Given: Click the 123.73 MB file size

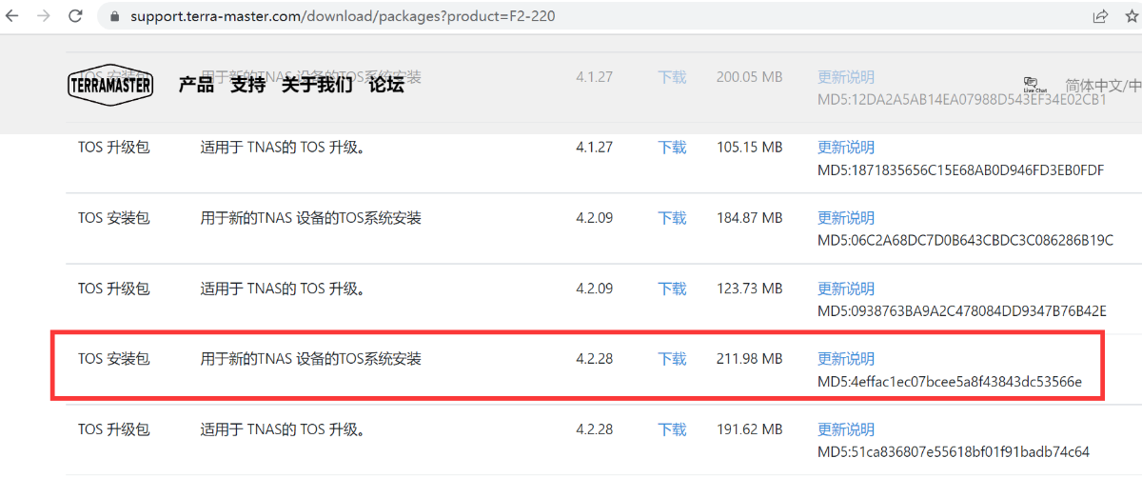Looking at the screenshot, I should [x=750, y=289].
